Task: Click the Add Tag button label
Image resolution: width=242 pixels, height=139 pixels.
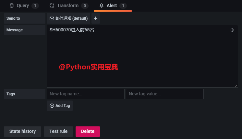Action: pos(63,106)
